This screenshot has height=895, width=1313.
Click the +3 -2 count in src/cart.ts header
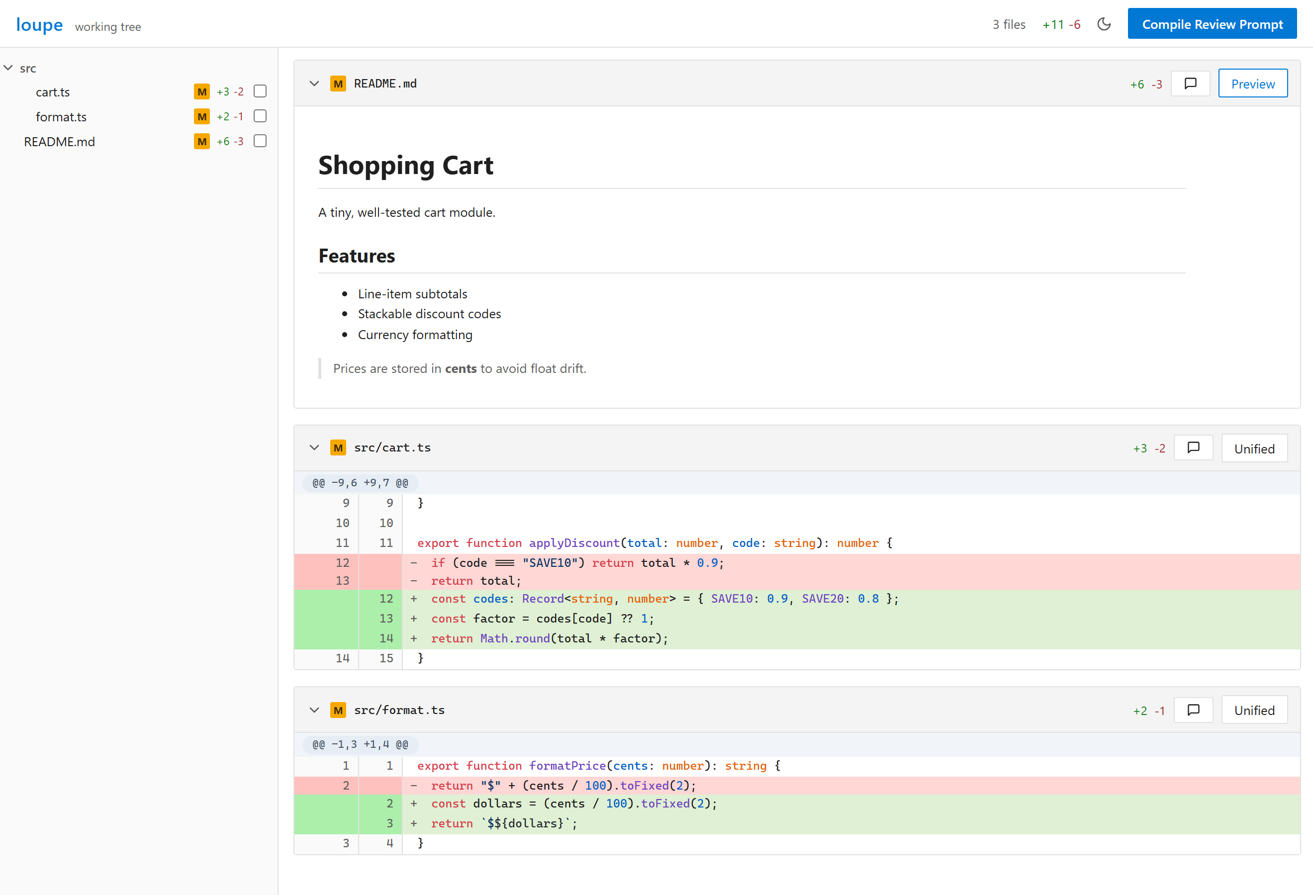pyautogui.click(x=1148, y=448)
